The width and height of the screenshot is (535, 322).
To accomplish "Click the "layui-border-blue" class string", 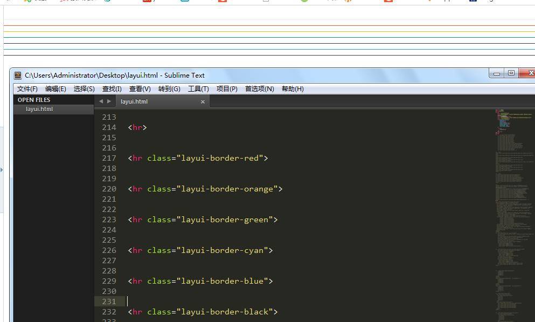I will [222, 281].
